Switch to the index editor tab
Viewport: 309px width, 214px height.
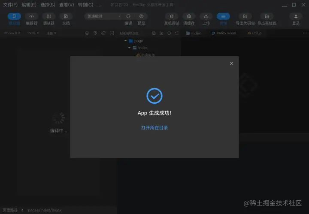pyautogui.click(x=193, y=33)
